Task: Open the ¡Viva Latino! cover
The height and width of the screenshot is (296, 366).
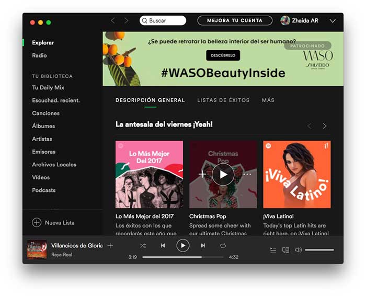Action: click(297, 174)
